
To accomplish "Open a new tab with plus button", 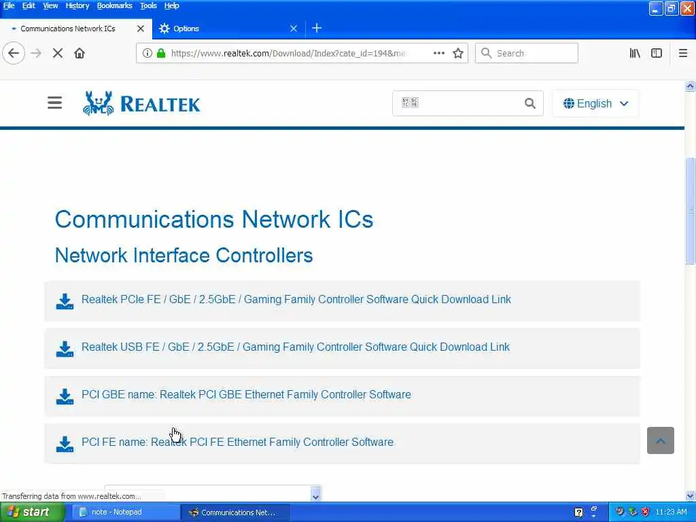I will pyautogui.click(x=317, y=29).
